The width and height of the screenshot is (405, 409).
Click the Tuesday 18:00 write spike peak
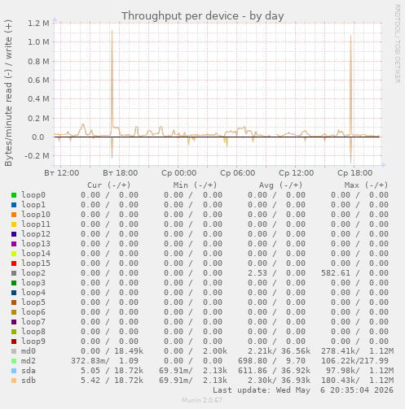coord(112,31)
